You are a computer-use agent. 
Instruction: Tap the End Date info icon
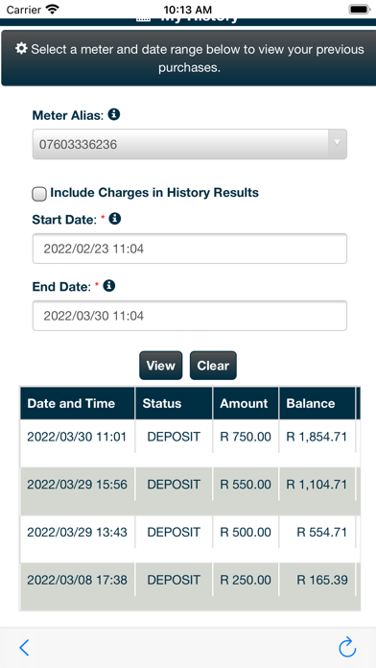(109, 286)
